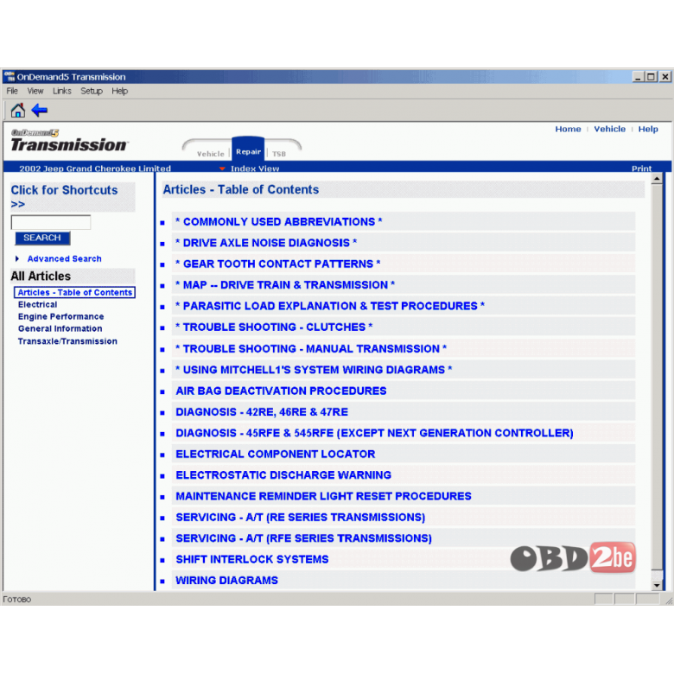
Task: Click for Shortcuts heading link
Action: [64, 196]
